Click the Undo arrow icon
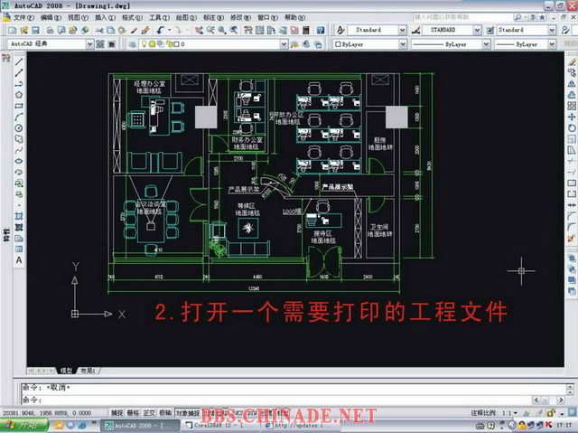The image size is (578, 433). click(x=160, y=30)
